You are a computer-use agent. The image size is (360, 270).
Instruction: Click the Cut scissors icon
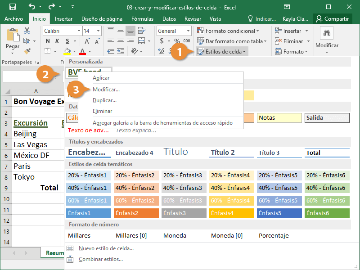(x=27, y=31)
